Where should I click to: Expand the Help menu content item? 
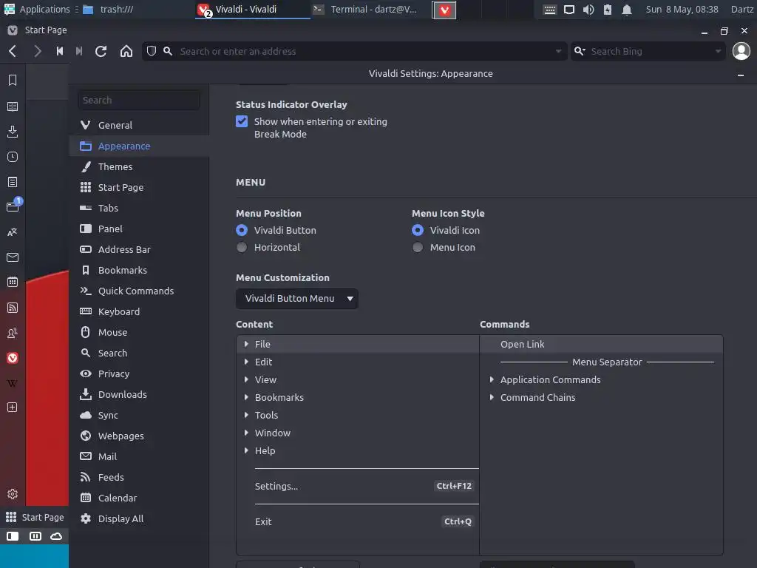pos(246,450)
